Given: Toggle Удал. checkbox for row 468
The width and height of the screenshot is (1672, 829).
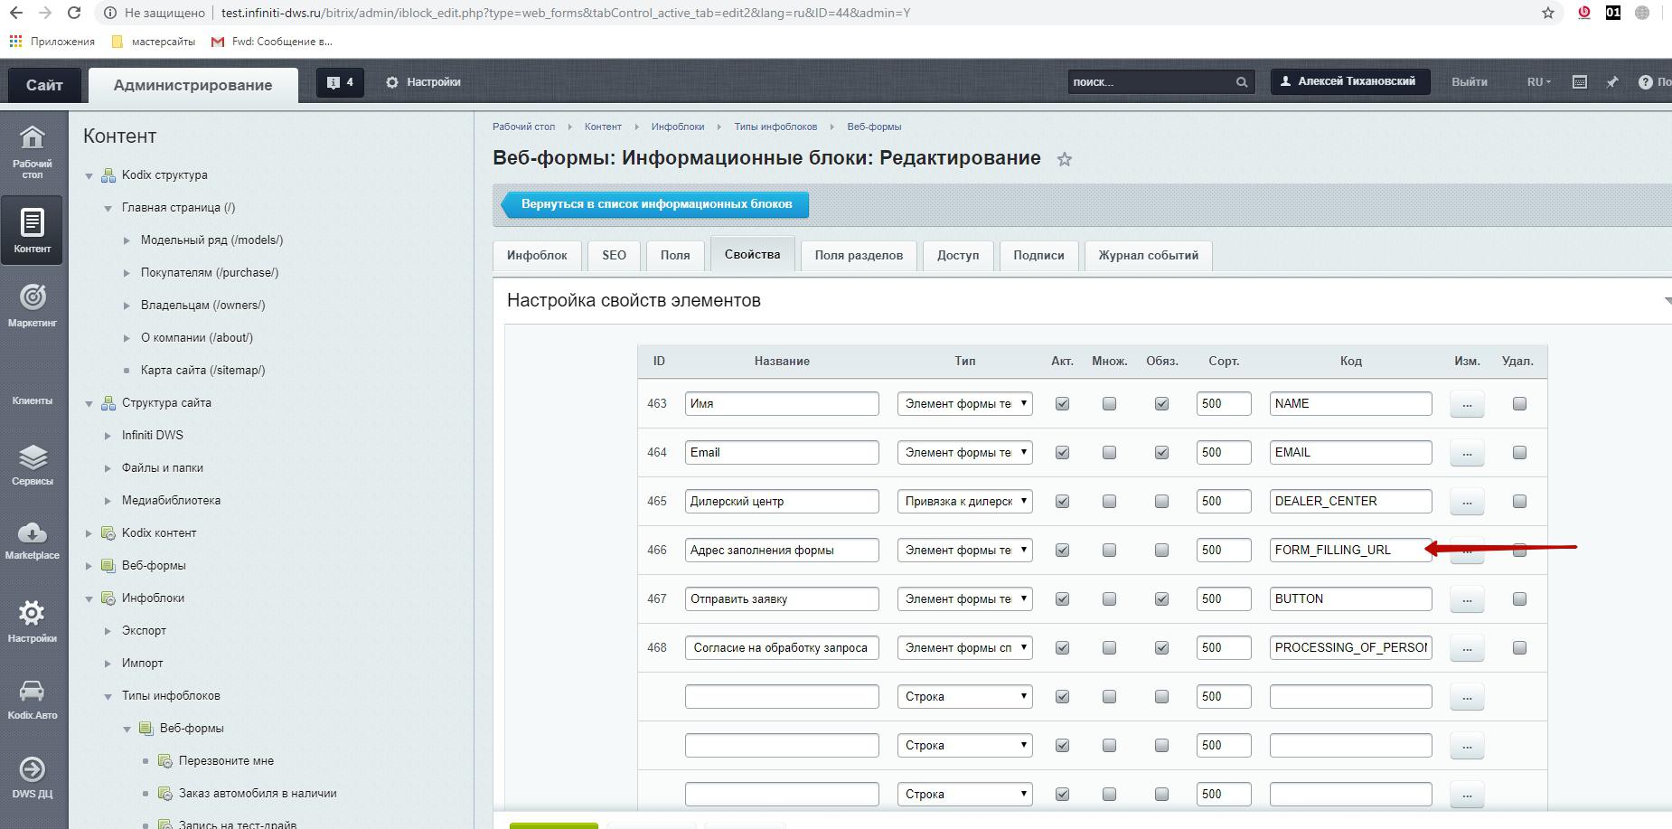Looking at the screenshot, I should click(x=1519, y=648).
